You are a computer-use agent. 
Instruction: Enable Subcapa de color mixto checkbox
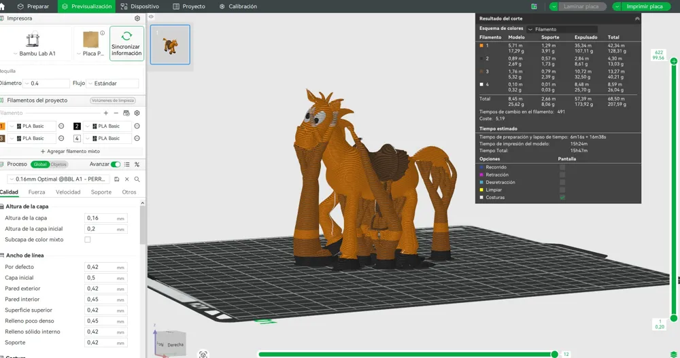tap(88, 240)
